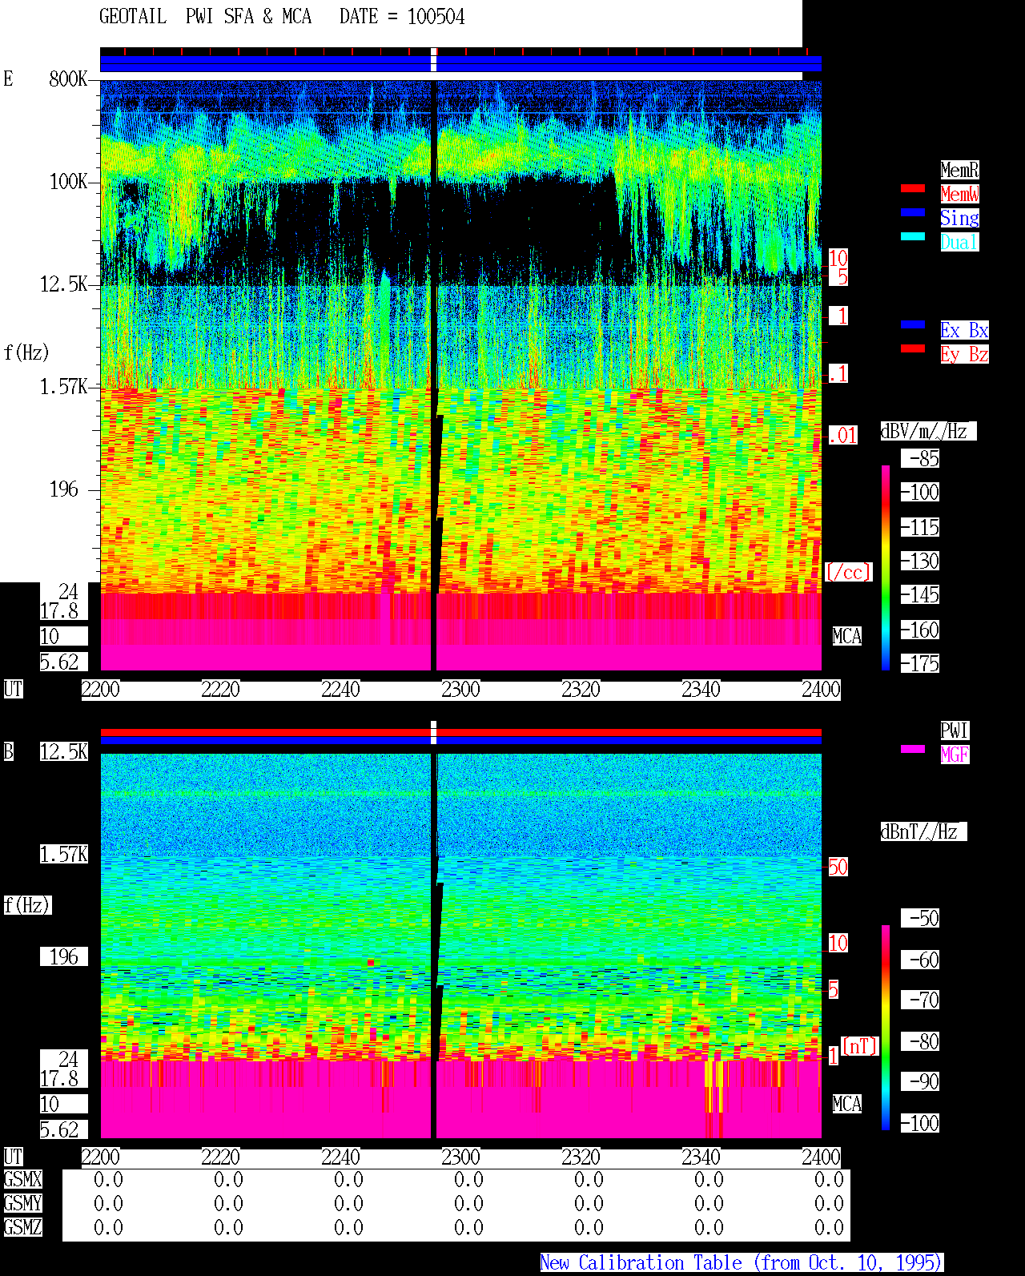The image size is (1025, 1276).
Task: Click the 2340 UT label under B spectrogram
Action: [701, 1157]
